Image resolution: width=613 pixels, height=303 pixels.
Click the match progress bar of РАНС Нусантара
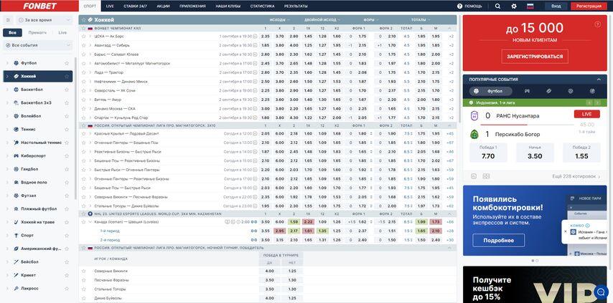[526, 125]
